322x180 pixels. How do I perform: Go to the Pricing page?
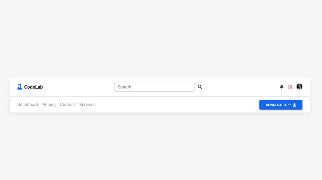tap(49, 105)
